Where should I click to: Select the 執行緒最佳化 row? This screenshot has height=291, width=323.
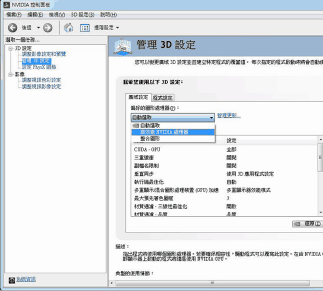(x=224, y=182)
